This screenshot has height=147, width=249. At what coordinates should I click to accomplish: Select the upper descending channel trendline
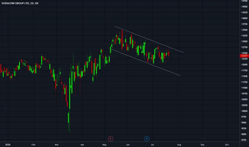149,40
